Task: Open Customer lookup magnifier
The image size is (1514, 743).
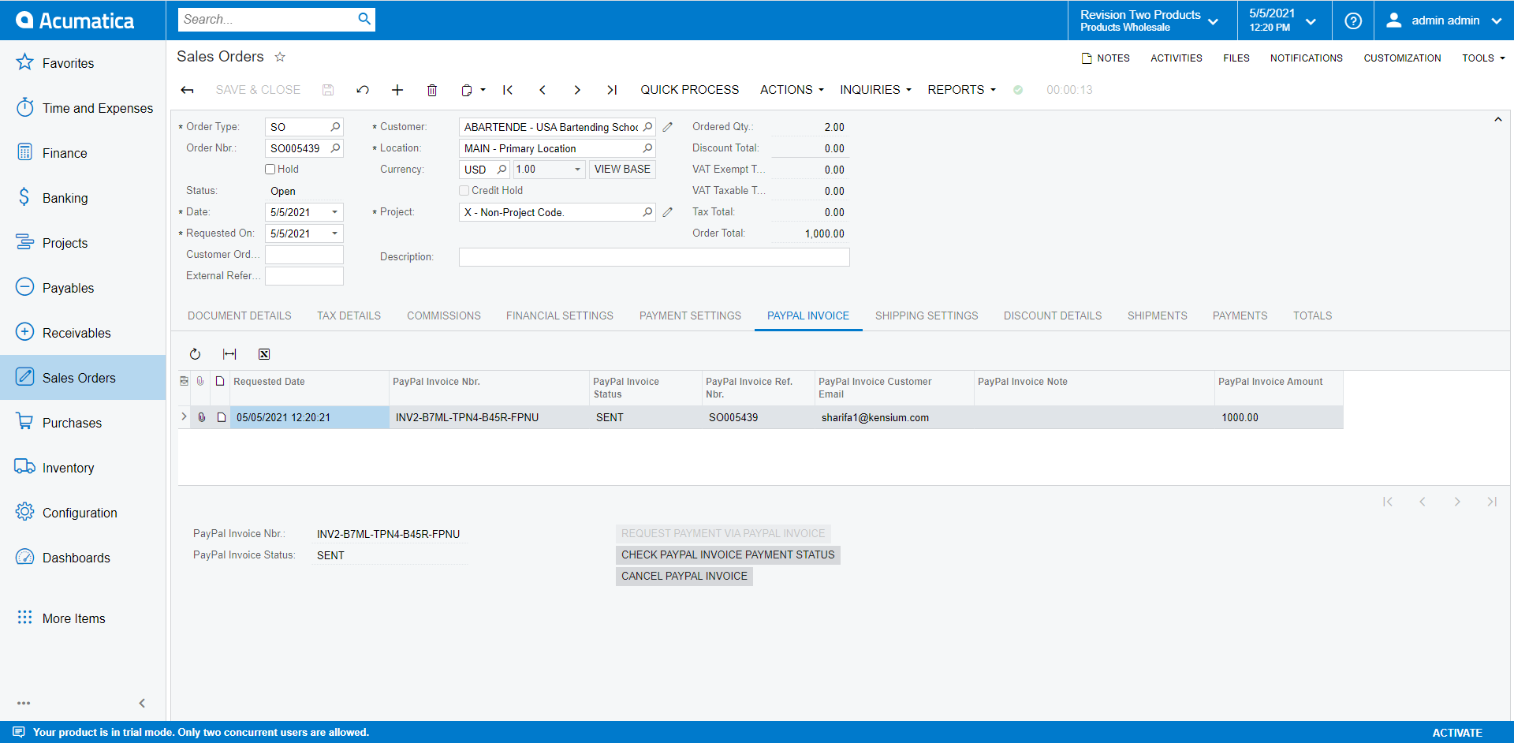Action: tap(647, 127)
